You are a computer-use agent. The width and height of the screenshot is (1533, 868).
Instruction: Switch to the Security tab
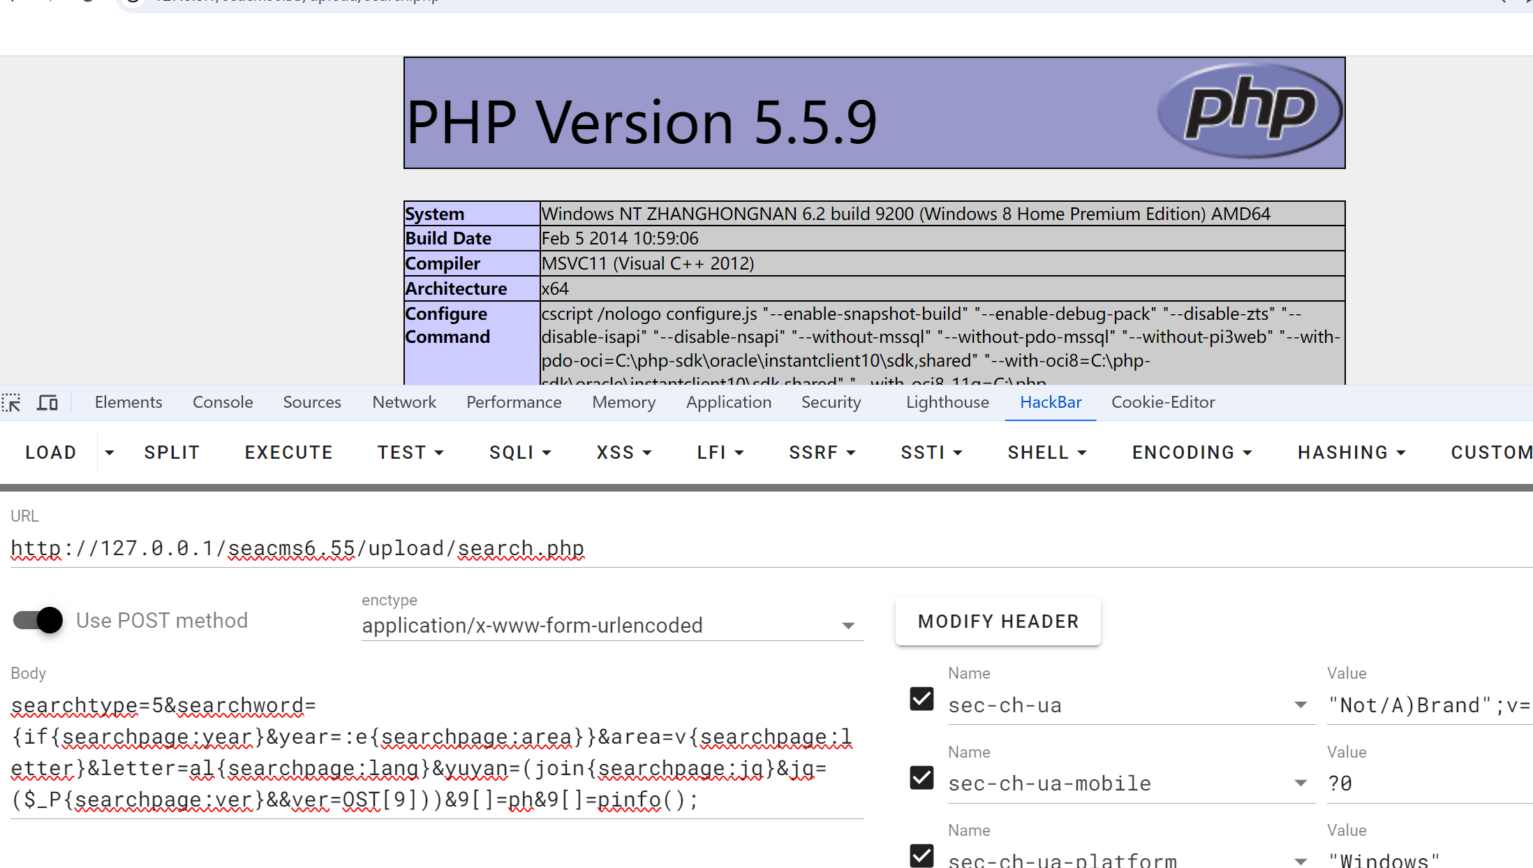coord(831,402)
